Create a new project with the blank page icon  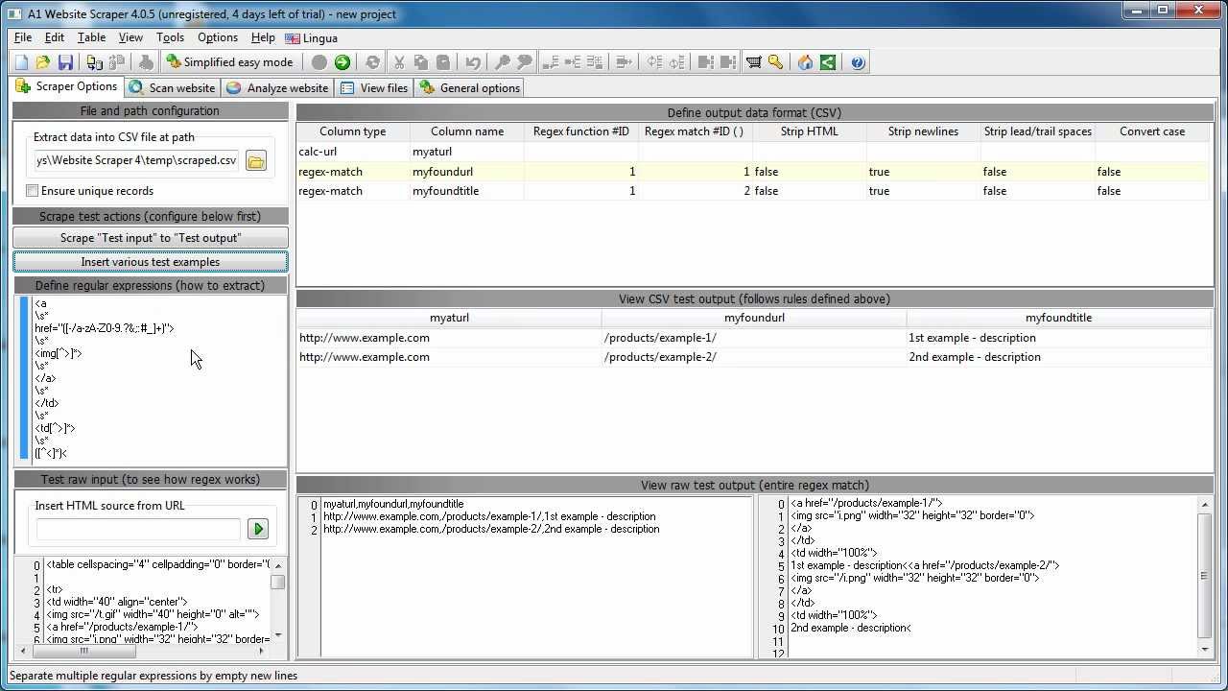(x=21, y=62)
